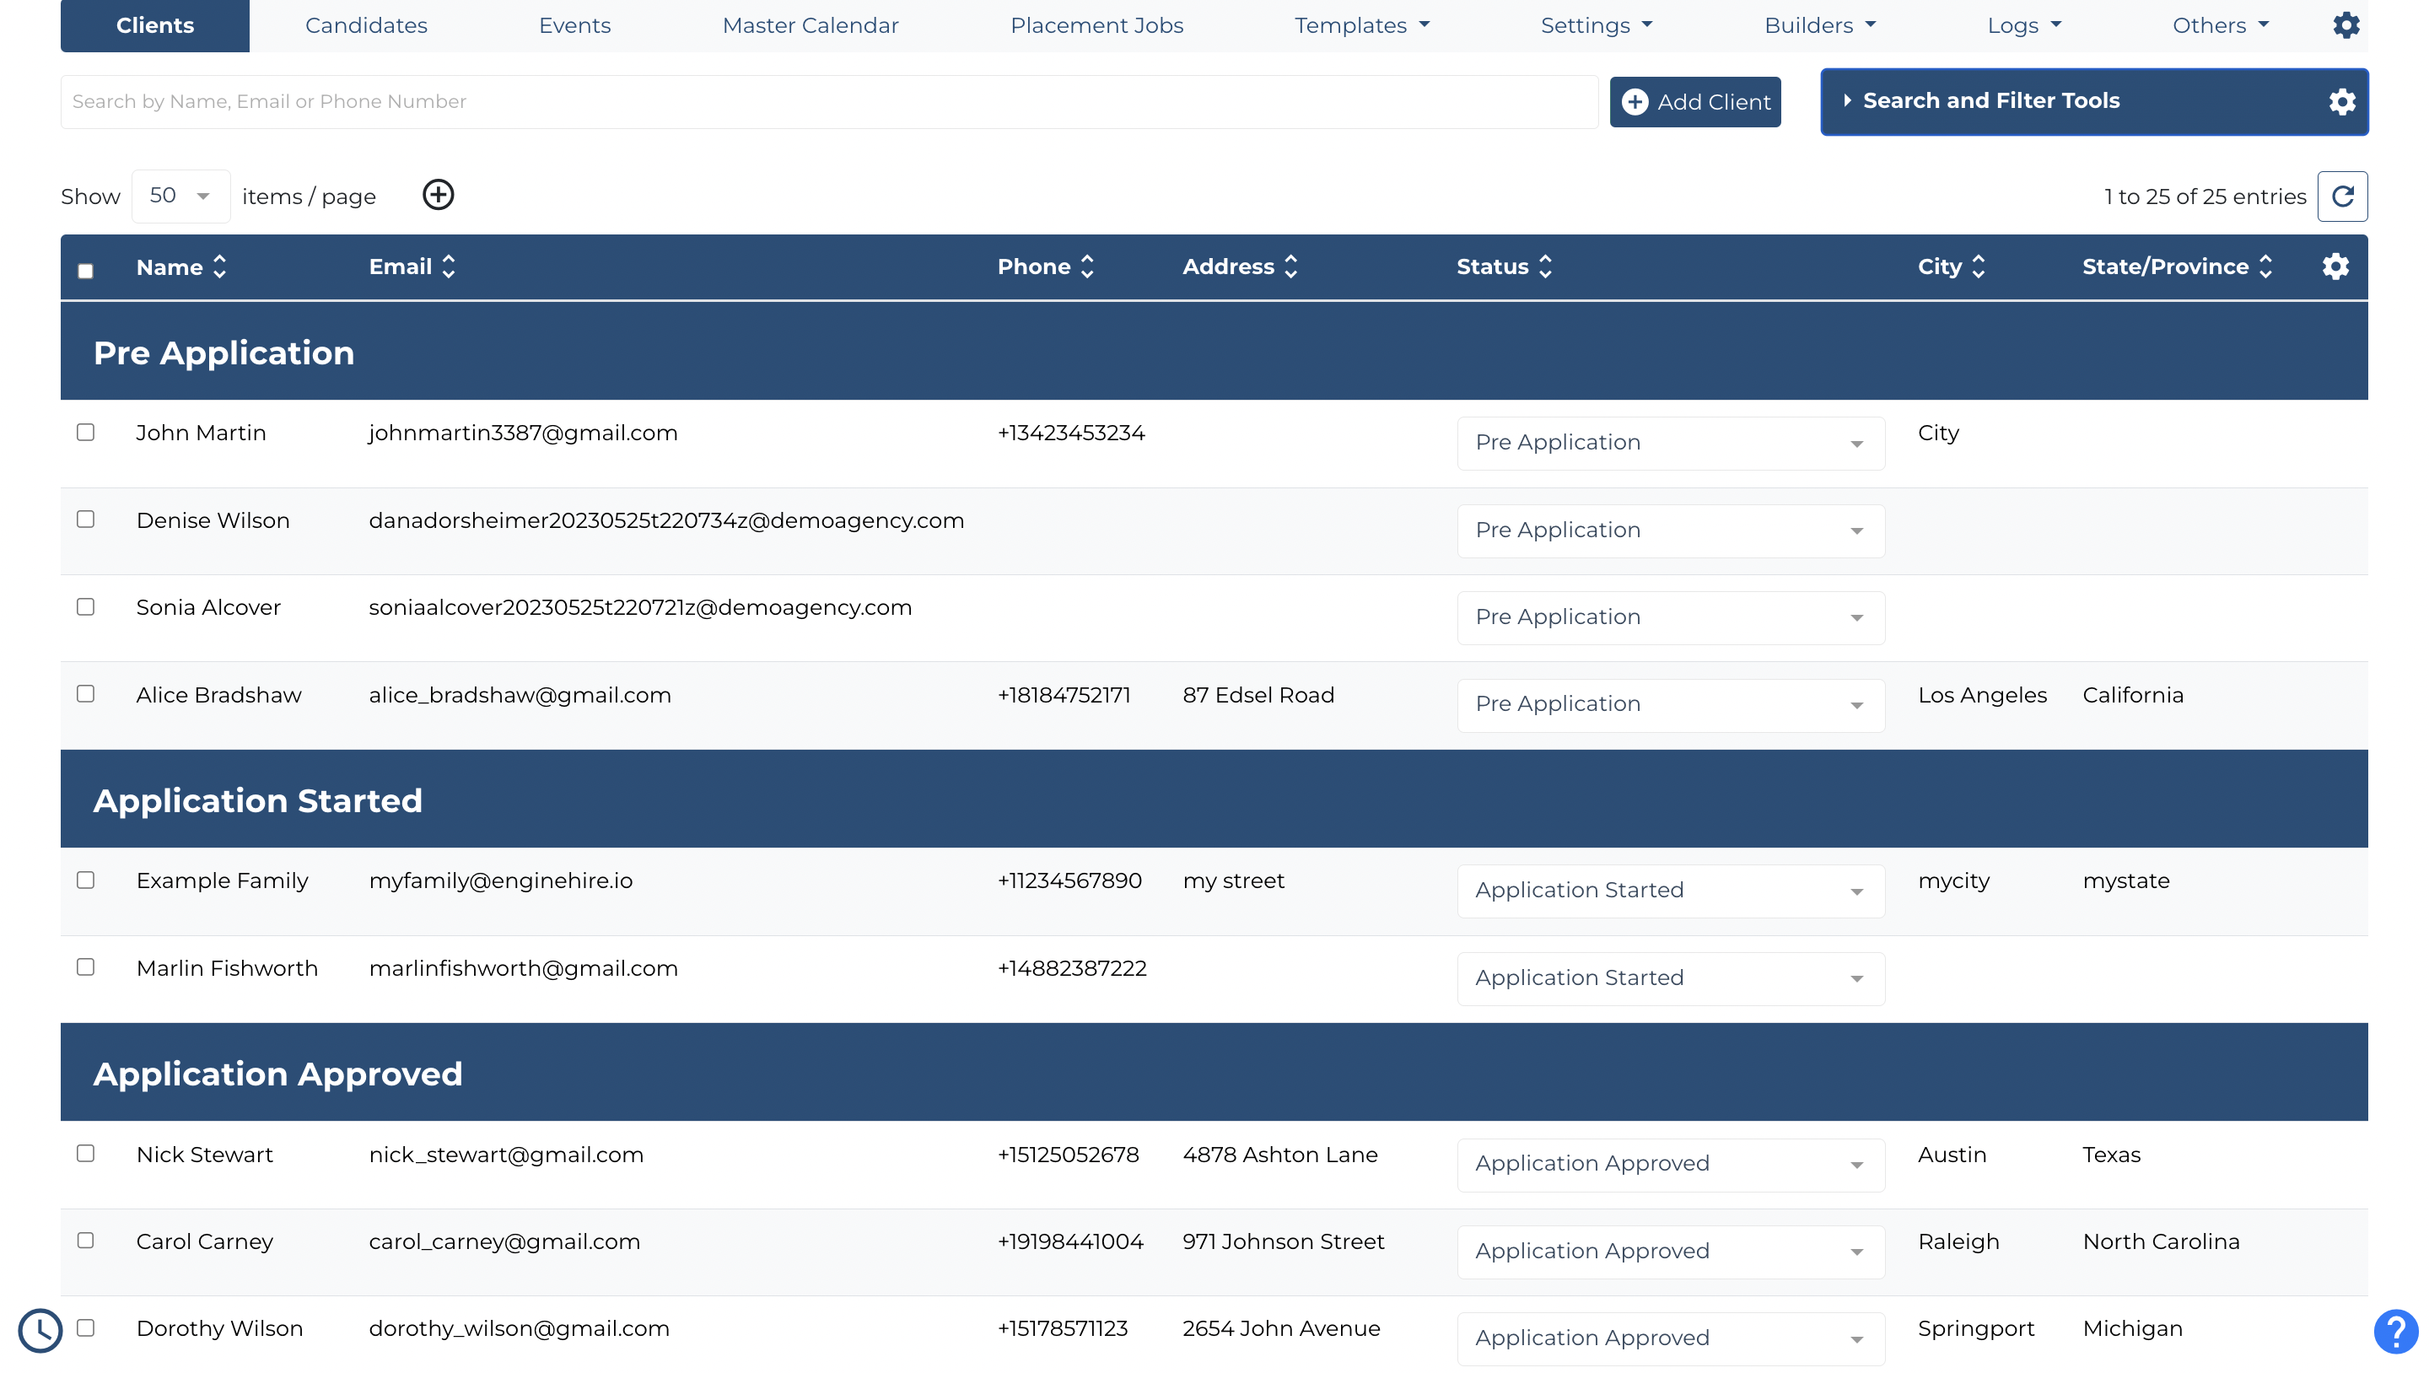This screenshot has height=1373, width=2429.
Task: Check the Denise Wilson row checkbox
Action: [x=86, y=520]
